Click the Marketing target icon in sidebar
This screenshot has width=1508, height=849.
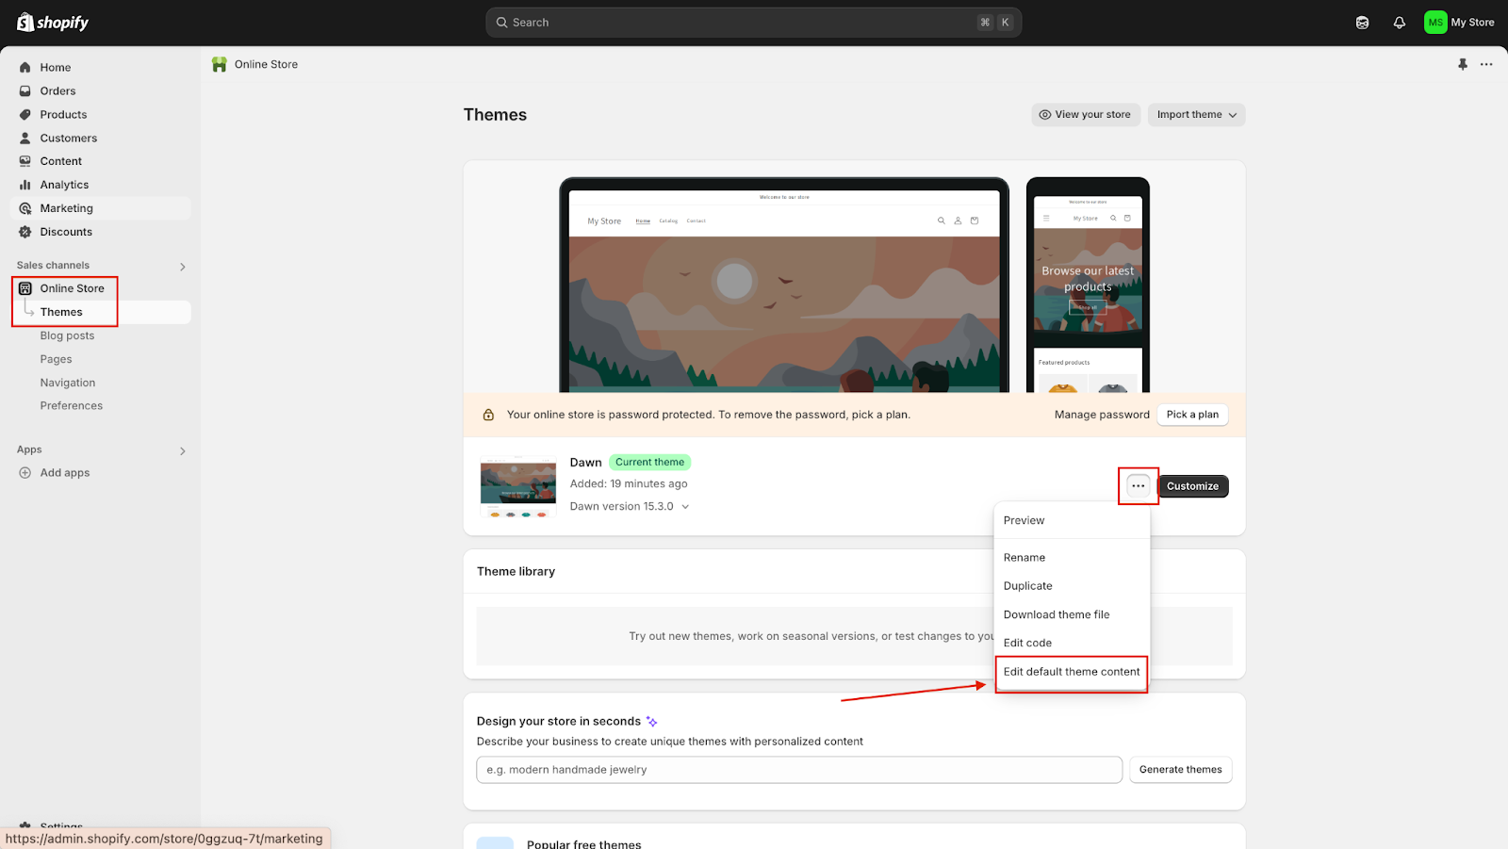point(25,209)
